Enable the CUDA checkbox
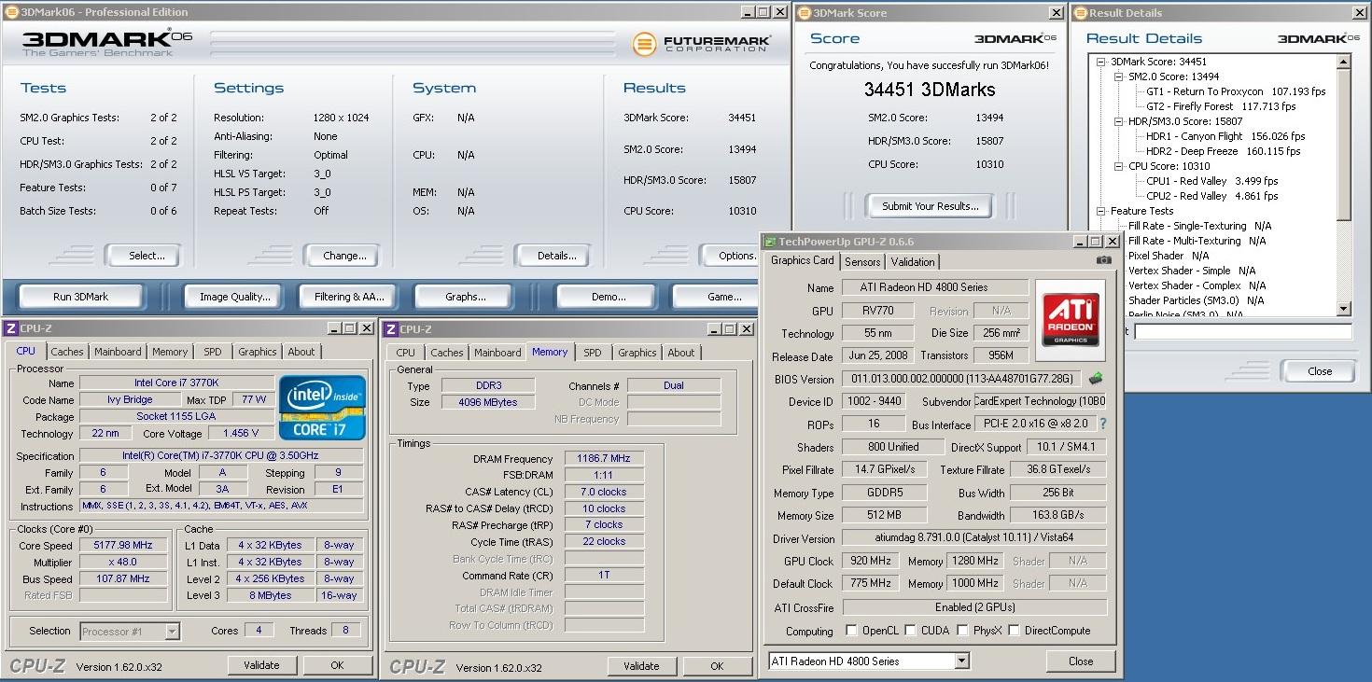This screenshot has height=682, width=1372. 910,631
